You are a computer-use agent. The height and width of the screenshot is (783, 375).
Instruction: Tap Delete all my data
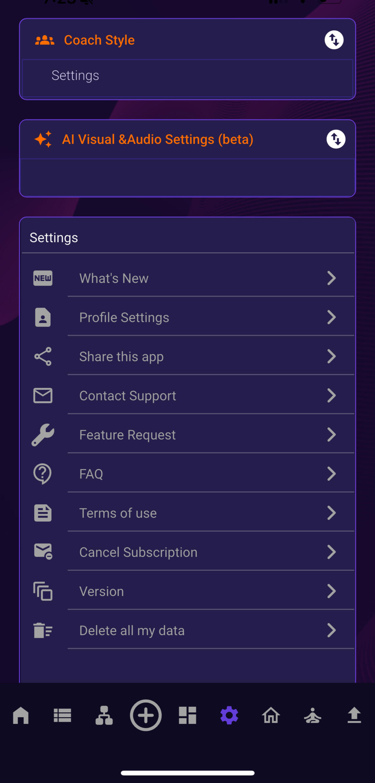[132, 631]
